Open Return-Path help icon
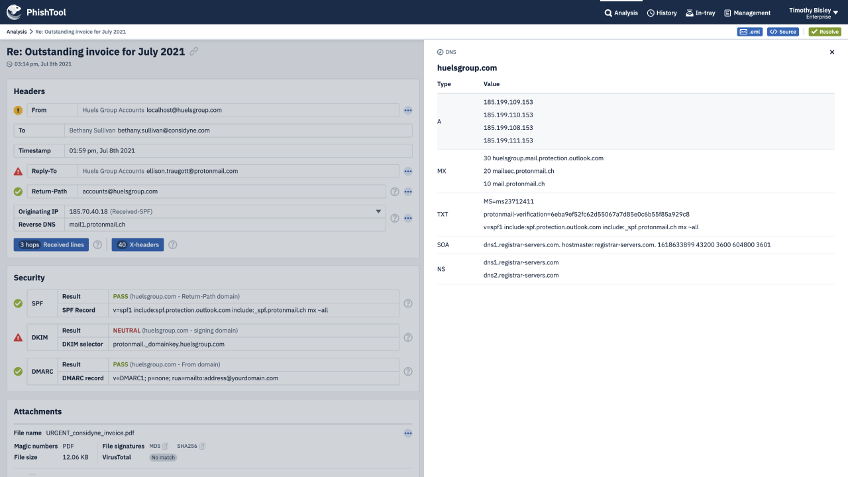 pos(395,191)
